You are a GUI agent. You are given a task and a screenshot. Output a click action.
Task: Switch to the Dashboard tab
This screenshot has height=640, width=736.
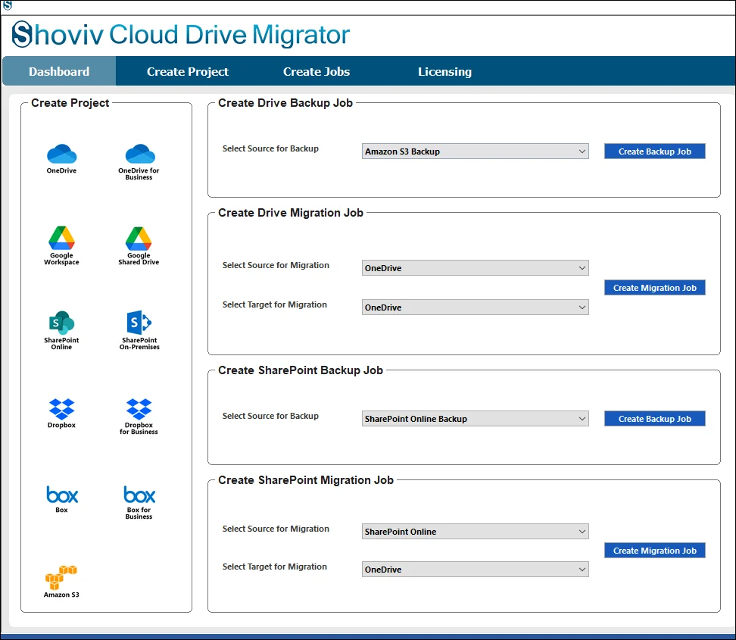point(59,71)
